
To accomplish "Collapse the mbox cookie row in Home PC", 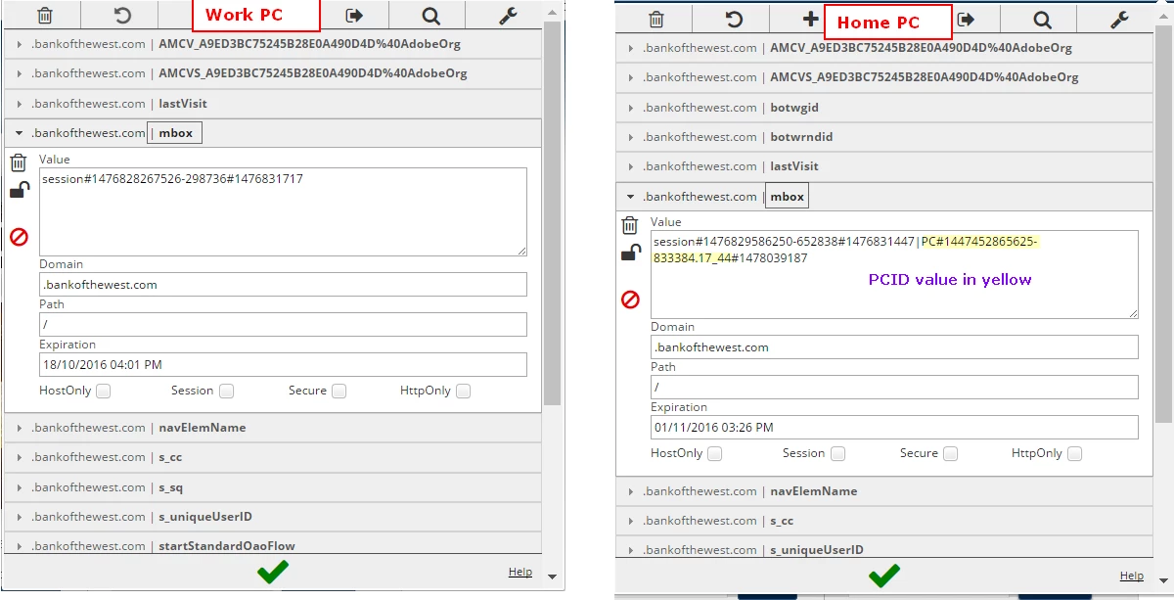I will [884, 197].
